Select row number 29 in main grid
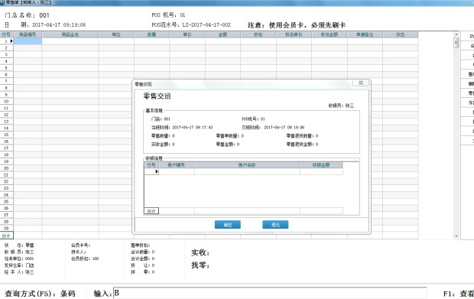 pos(6,228)
